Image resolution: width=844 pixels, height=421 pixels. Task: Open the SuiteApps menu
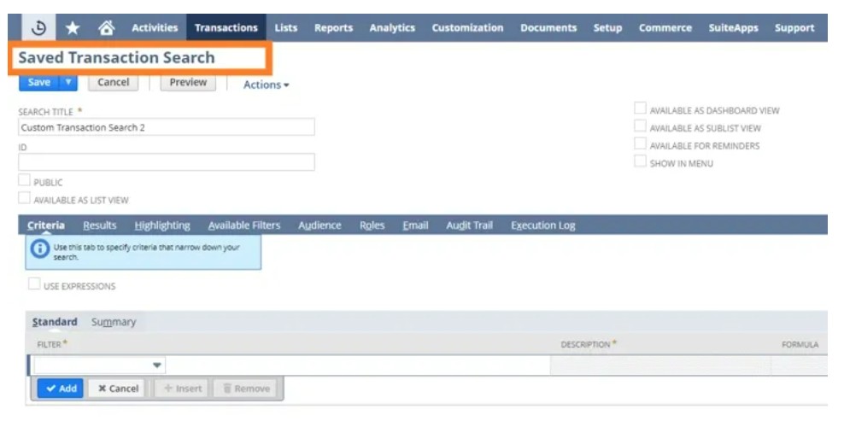point(734,28)
